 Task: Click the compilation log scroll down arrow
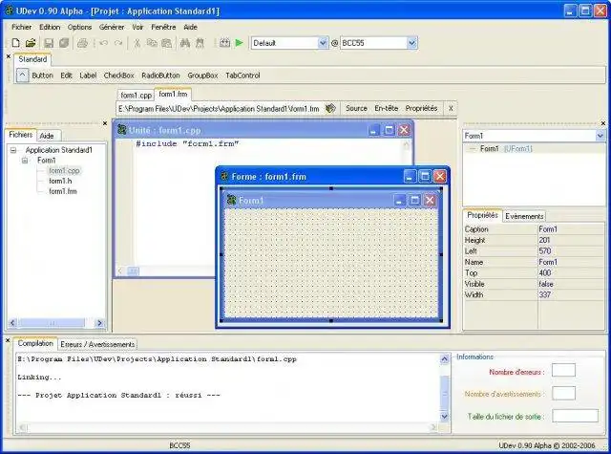tap(444, 417)
